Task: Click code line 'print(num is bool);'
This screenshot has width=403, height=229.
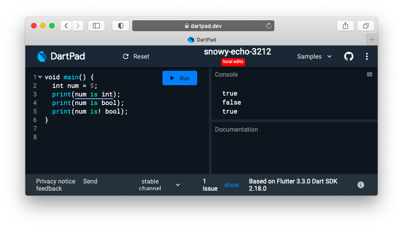Action: (x=88, y=103)
